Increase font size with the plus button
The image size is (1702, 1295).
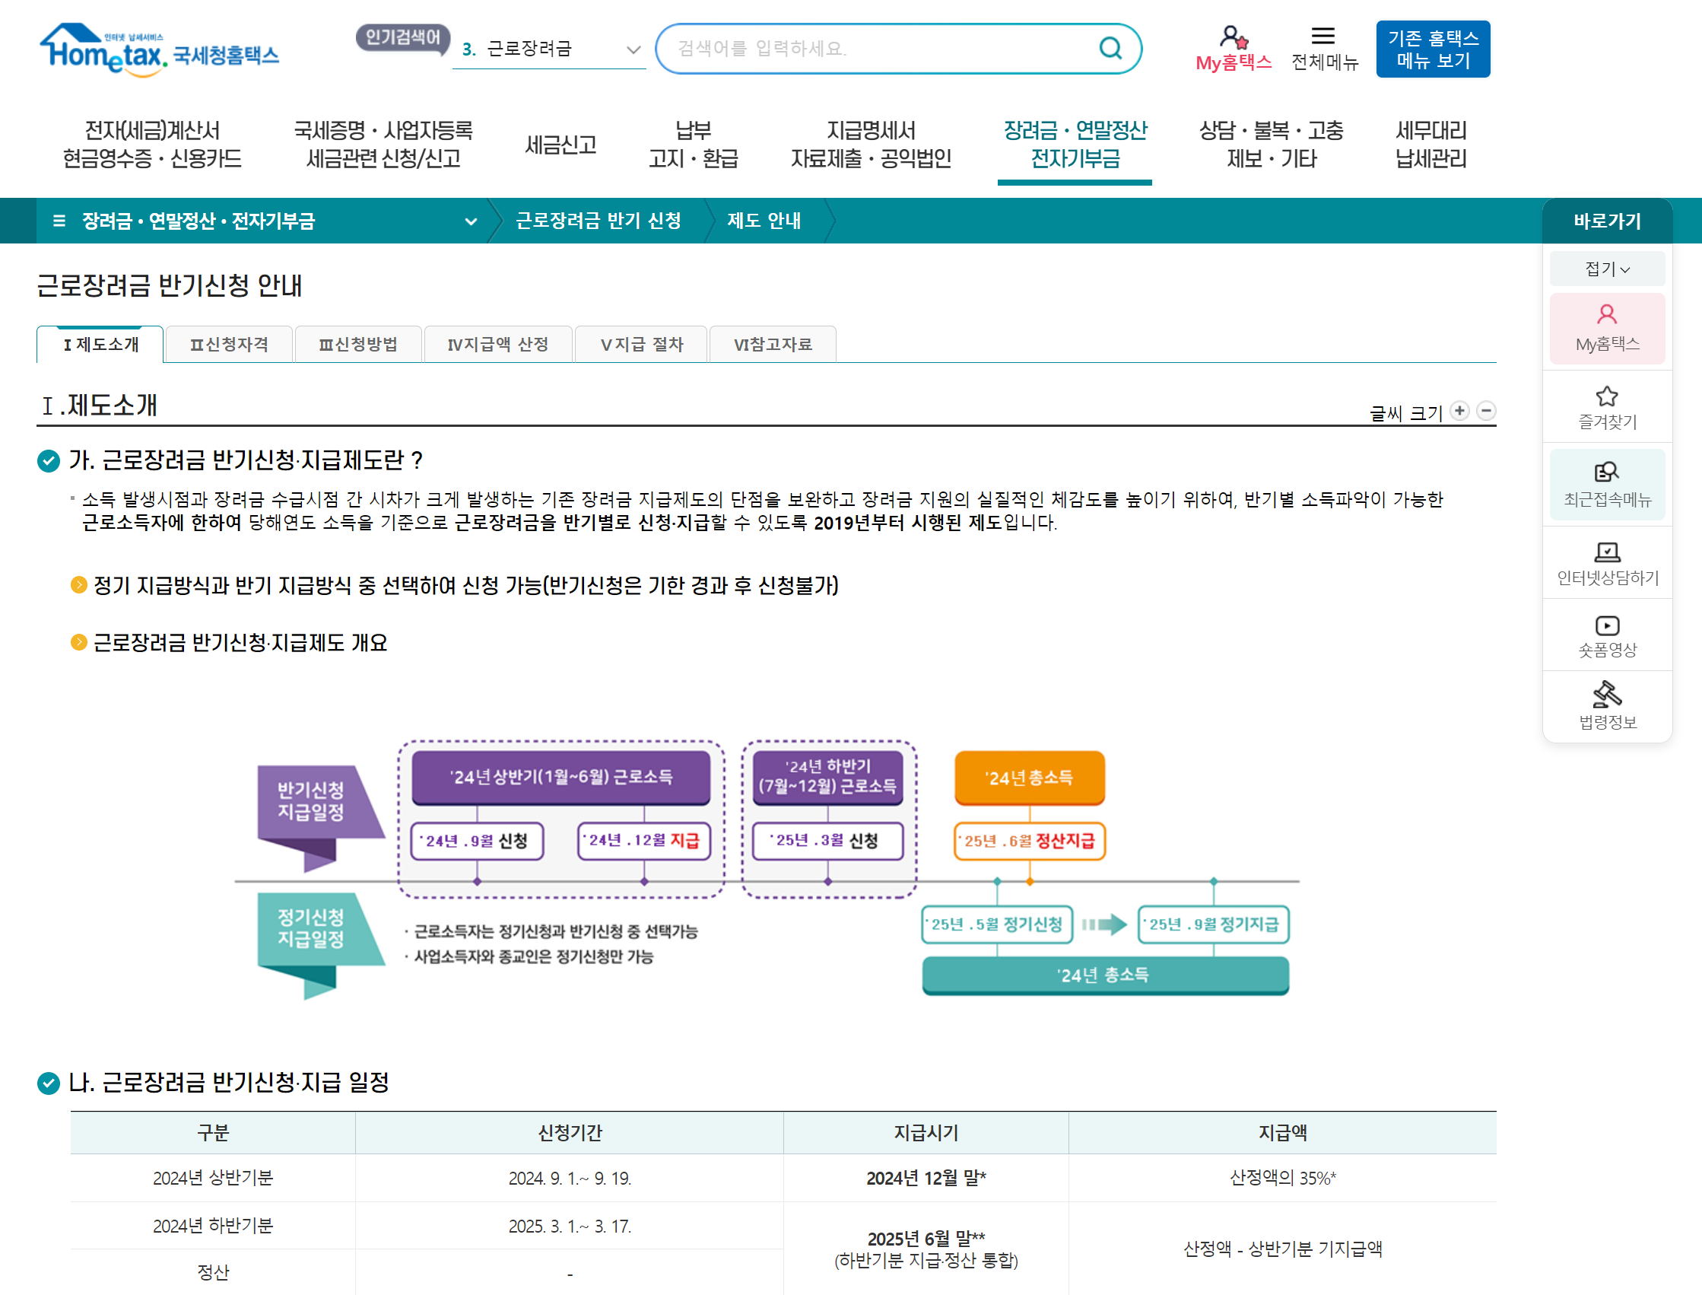click(1459, 411)
